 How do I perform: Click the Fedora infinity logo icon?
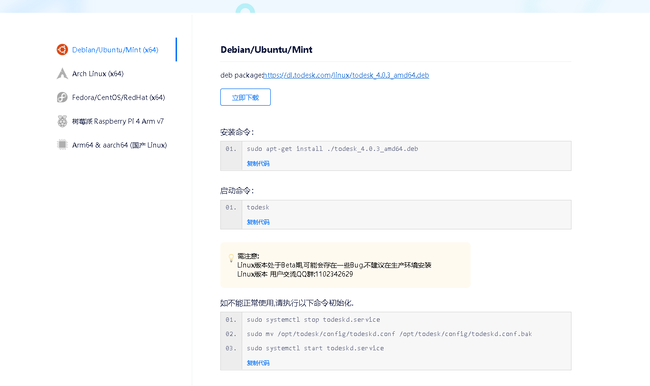pos(62,97)
